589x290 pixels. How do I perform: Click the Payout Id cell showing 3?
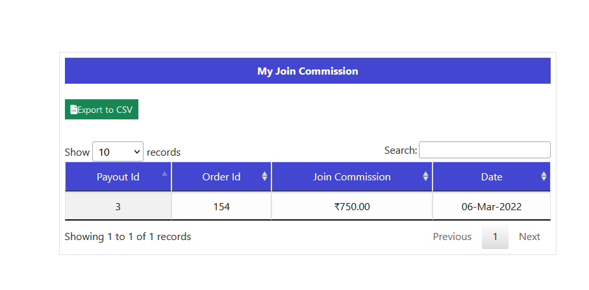click(x=118, y=207)
